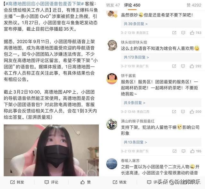The image size is (205, 189).
Task: Open 春暖入屠苏's avatar
Action: point(112,163)
